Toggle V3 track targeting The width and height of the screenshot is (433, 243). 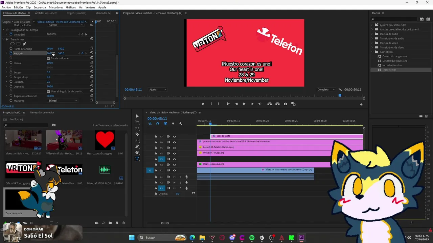pyautogui.click(x=161, y=159)
